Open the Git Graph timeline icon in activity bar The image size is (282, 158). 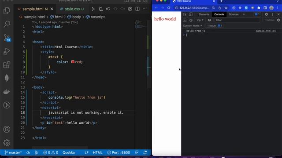[7, 105]
